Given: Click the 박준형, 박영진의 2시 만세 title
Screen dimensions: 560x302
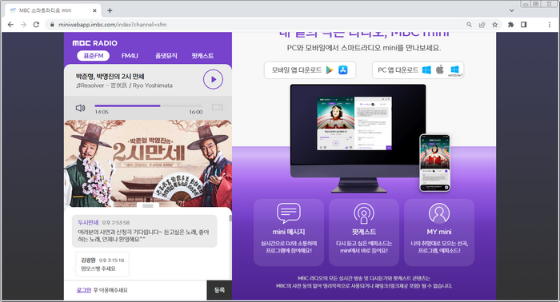Looking at the screenshot, I should [x=110, y=77].
